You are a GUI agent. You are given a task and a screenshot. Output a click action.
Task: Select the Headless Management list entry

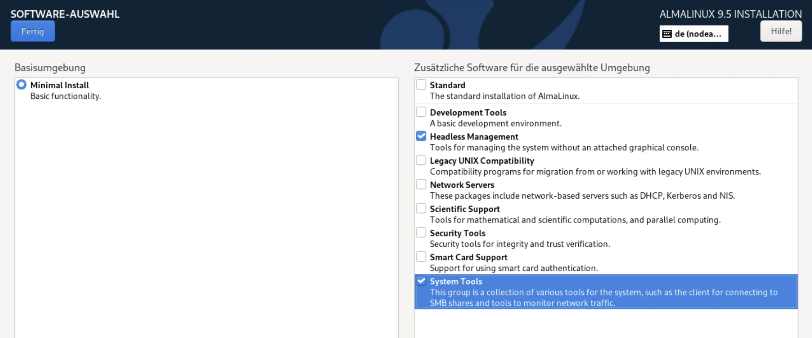tap(474, 136)
